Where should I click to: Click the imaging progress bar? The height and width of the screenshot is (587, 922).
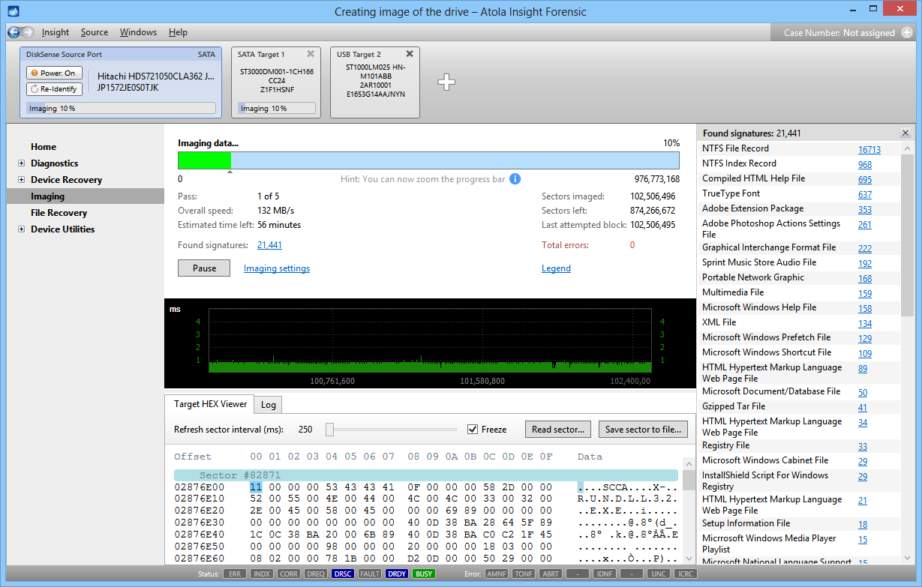428,160
